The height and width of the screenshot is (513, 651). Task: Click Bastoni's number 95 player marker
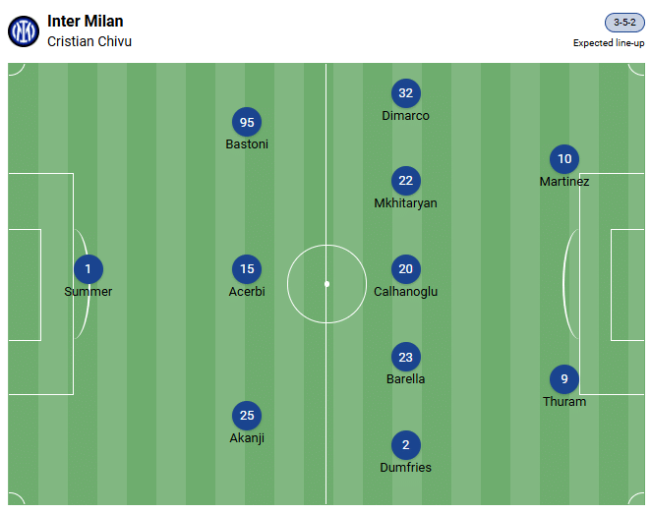tap(247, 123)
